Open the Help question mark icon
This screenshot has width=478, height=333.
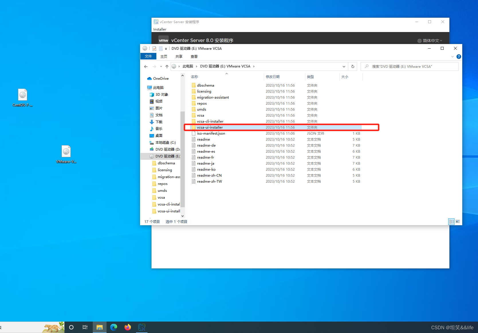[x=459, y=57]
